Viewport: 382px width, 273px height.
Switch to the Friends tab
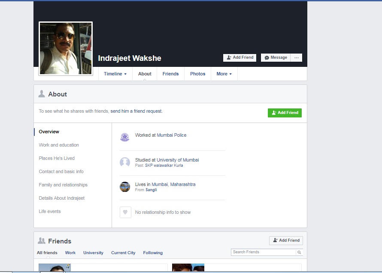[170, 74]
